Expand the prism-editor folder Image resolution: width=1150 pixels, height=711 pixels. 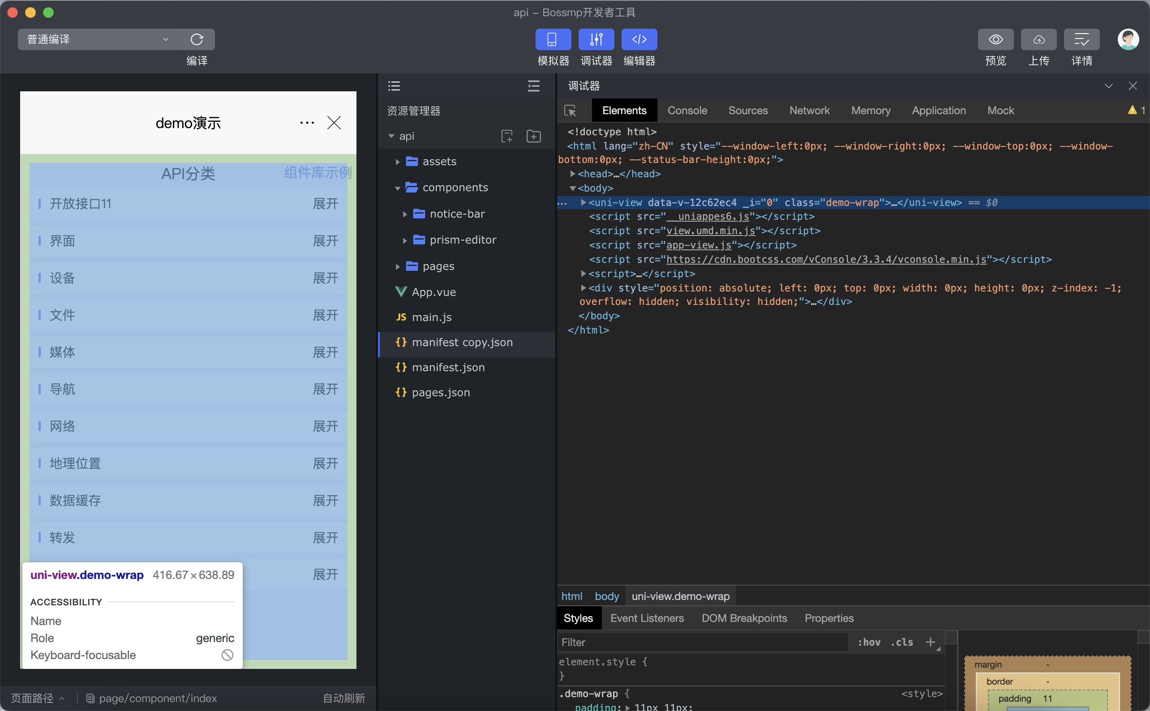click(x=405, y=240)
